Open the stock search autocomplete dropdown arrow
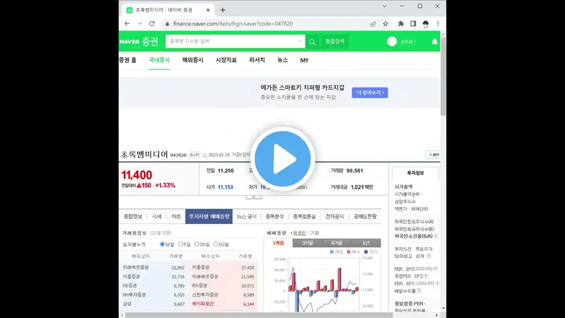 [301, 42]
